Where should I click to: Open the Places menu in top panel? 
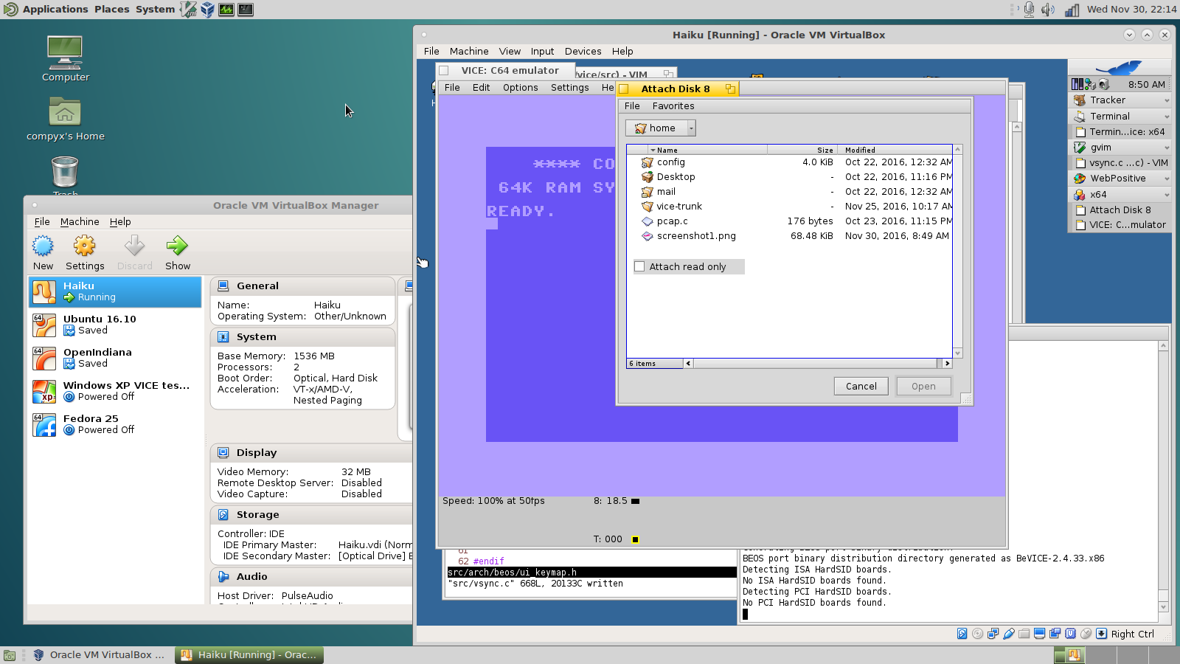(x=111, y=9)
